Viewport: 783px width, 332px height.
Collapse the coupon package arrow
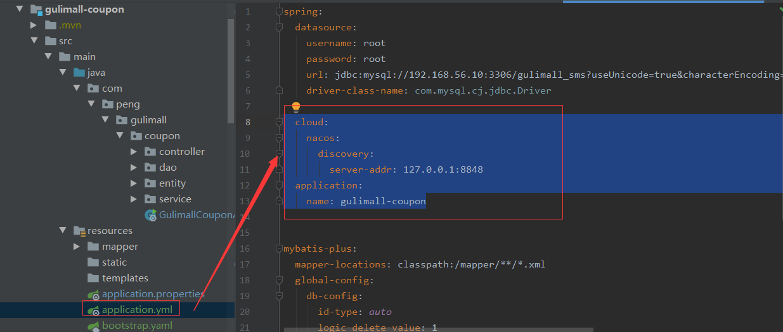coord(119,136)
